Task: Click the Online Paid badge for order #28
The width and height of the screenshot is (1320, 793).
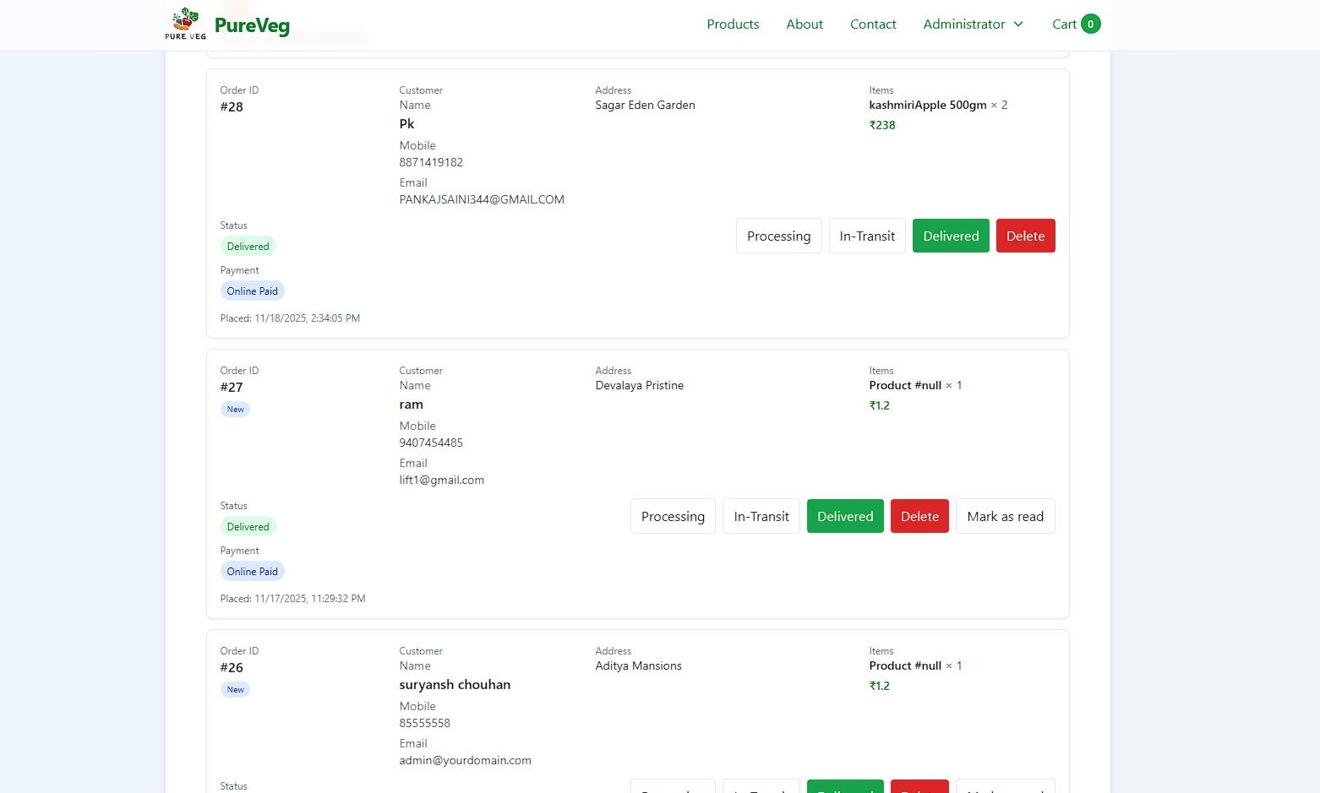Action: point(252,291)
